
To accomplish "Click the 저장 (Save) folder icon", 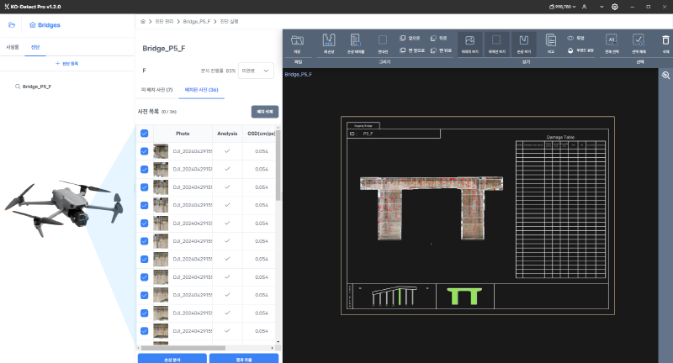I will pos(298,39).
